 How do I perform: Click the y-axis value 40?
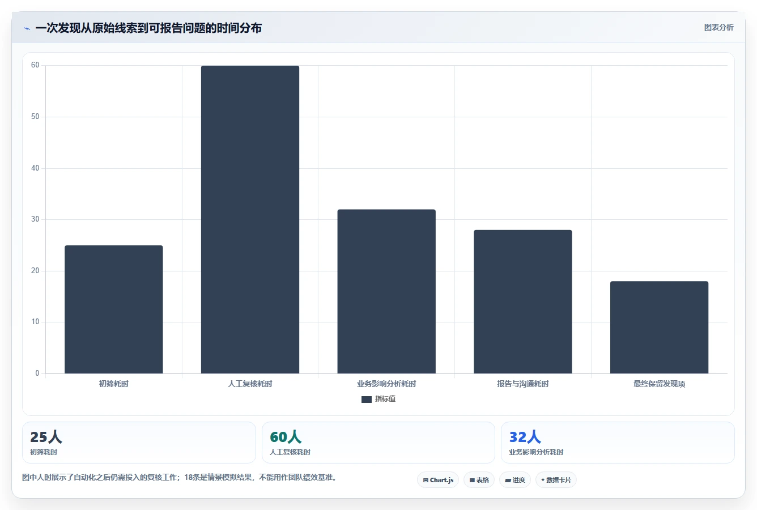(x=35, y=168)
